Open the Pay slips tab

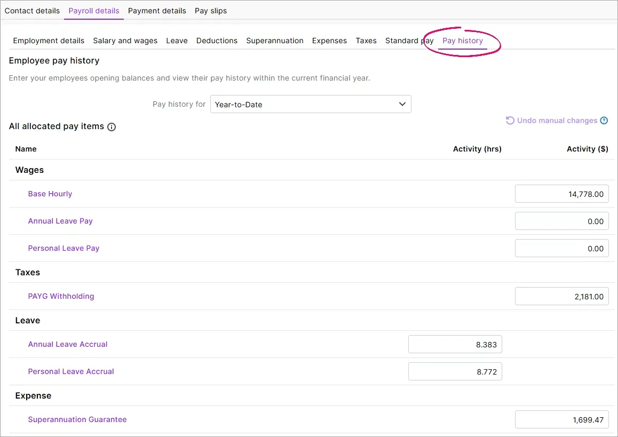click(x=210, y=11)
